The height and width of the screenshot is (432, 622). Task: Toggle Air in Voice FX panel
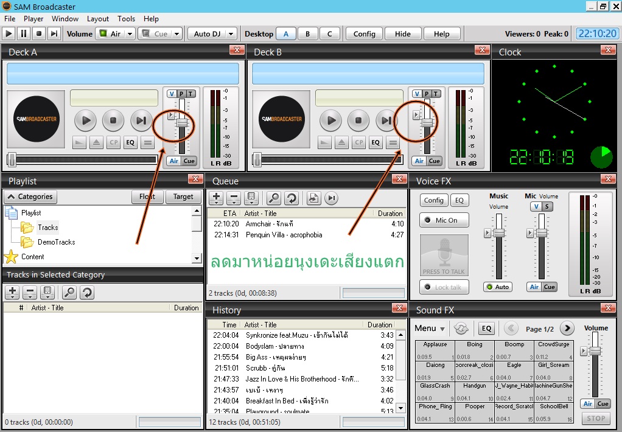(x=534, y=287)
